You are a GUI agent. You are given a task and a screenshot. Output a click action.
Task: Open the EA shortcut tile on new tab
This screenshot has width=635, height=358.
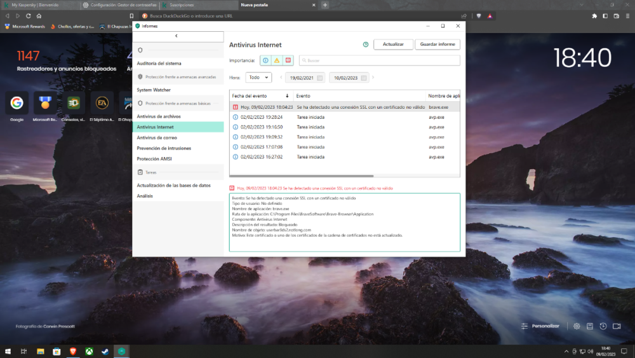tap(102, 102)
